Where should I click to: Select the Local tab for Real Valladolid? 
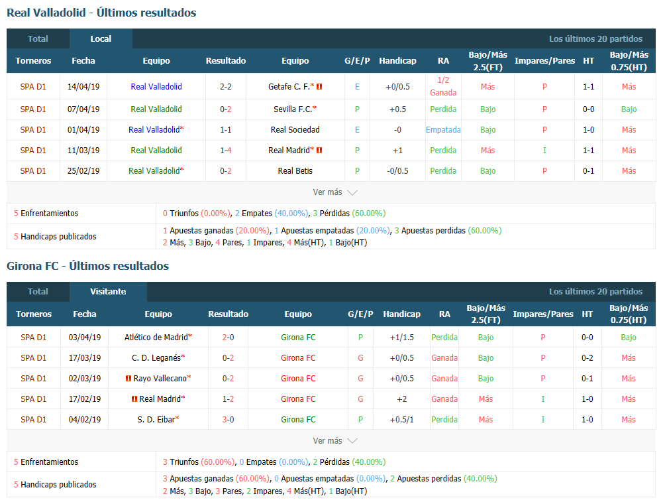click(101, 38)
